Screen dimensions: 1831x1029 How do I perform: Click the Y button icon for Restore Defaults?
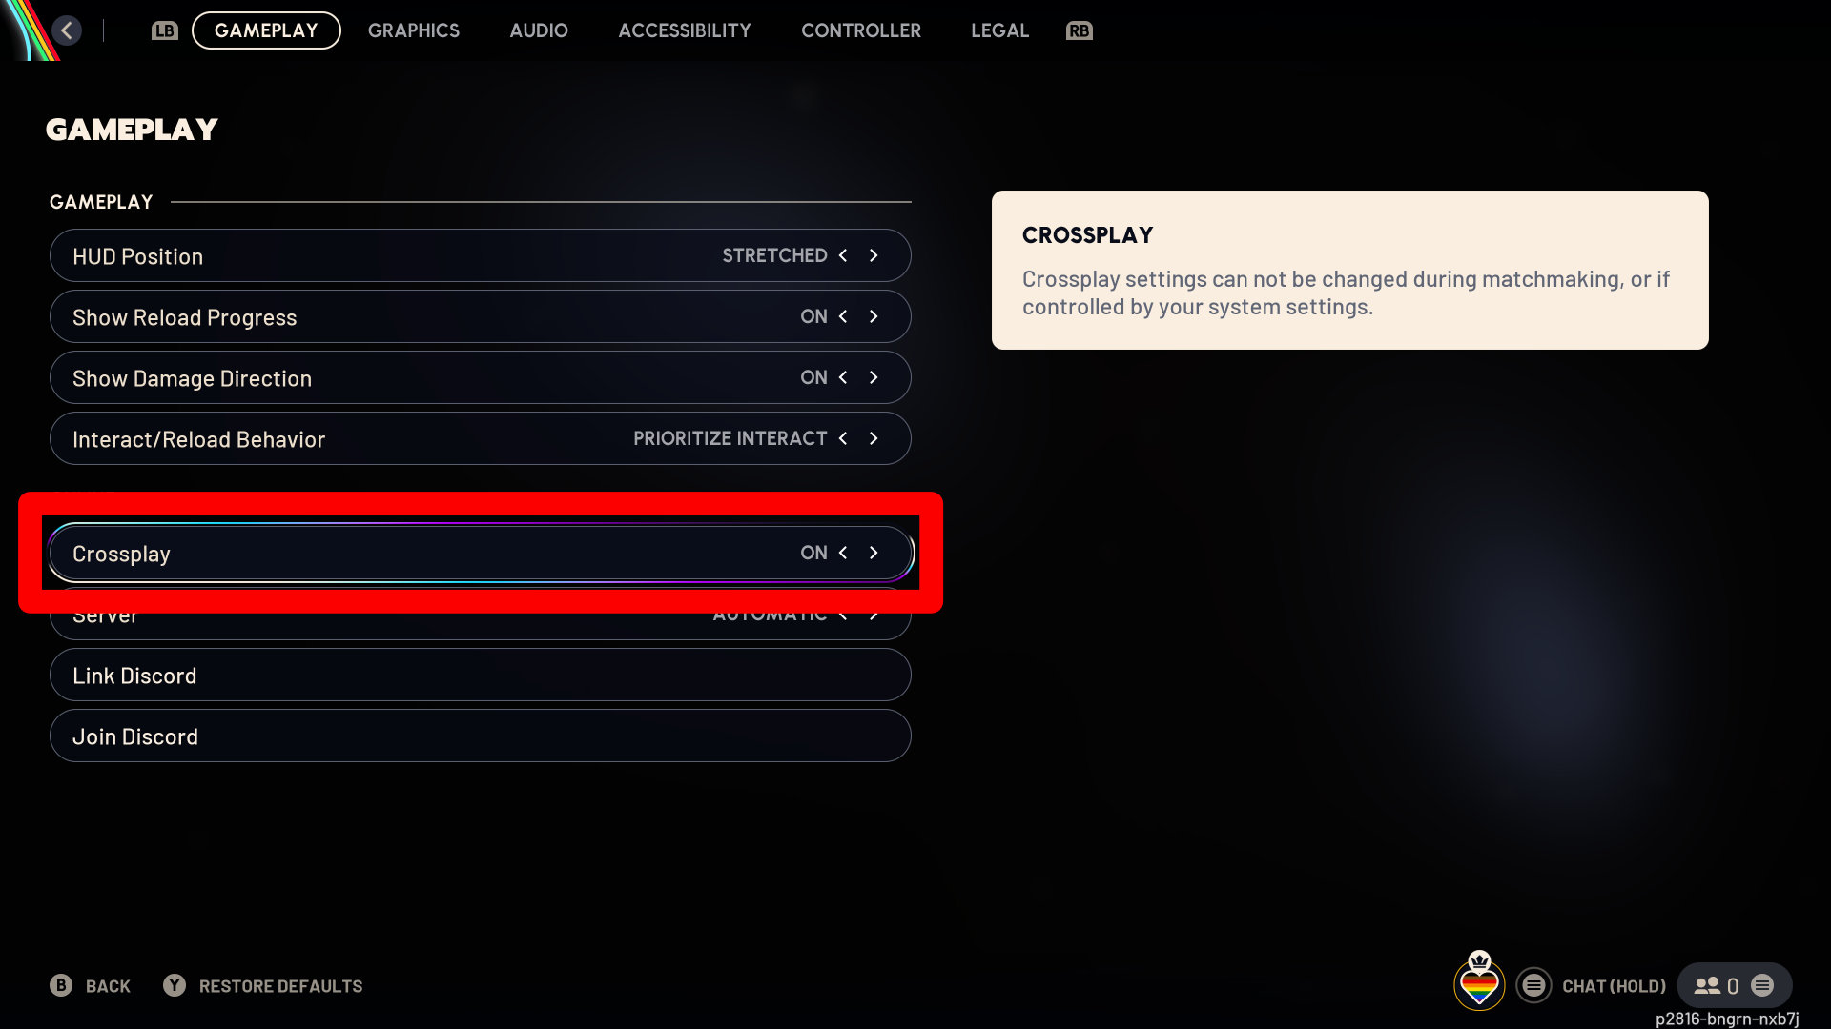click(x=175, y=985)
